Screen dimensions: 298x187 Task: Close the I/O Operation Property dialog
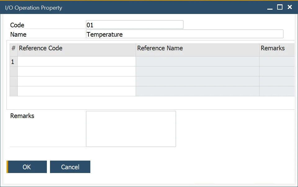click(290, 7)
